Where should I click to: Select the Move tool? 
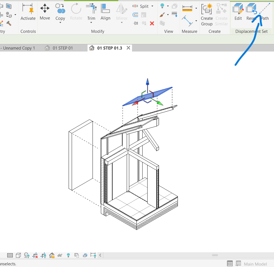point(45,12)
